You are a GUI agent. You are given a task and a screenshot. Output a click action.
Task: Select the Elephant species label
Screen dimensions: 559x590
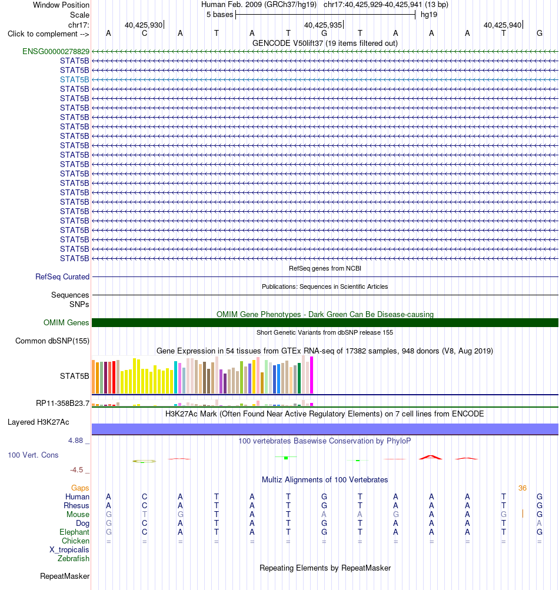(x=75, y=532)
